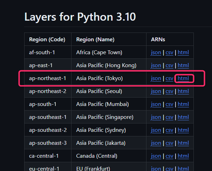This screenshot has height=171, width=212.
Task: Open csv link for Asia Pacific (Hong Kong)
Action: tap(169, 65)
